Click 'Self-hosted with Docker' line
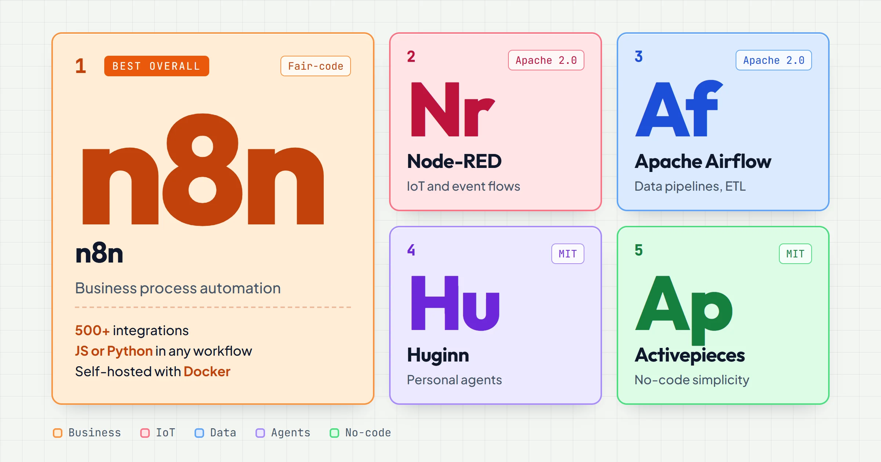 [x=153, y=371]
